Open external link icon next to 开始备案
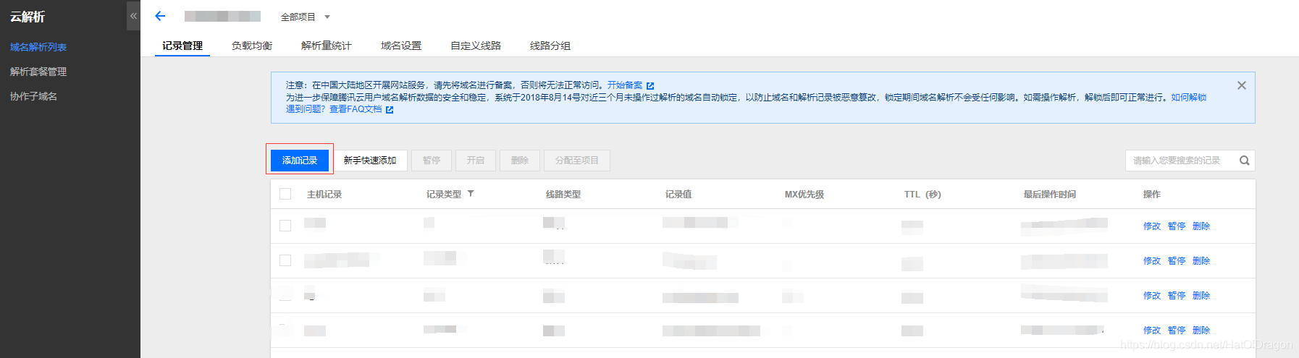Viewport: 1299px width, 358px height. coord(650,85)
